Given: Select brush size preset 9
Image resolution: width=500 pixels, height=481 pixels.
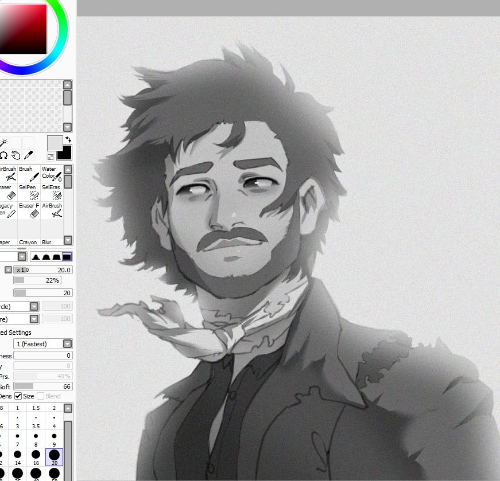Looking at the screenshot, I should point(54,439).
